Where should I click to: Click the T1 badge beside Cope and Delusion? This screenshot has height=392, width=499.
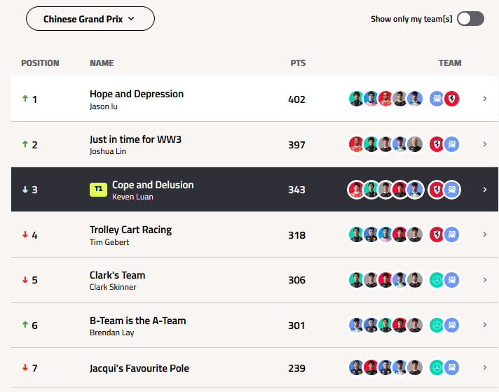pos(98,189)
